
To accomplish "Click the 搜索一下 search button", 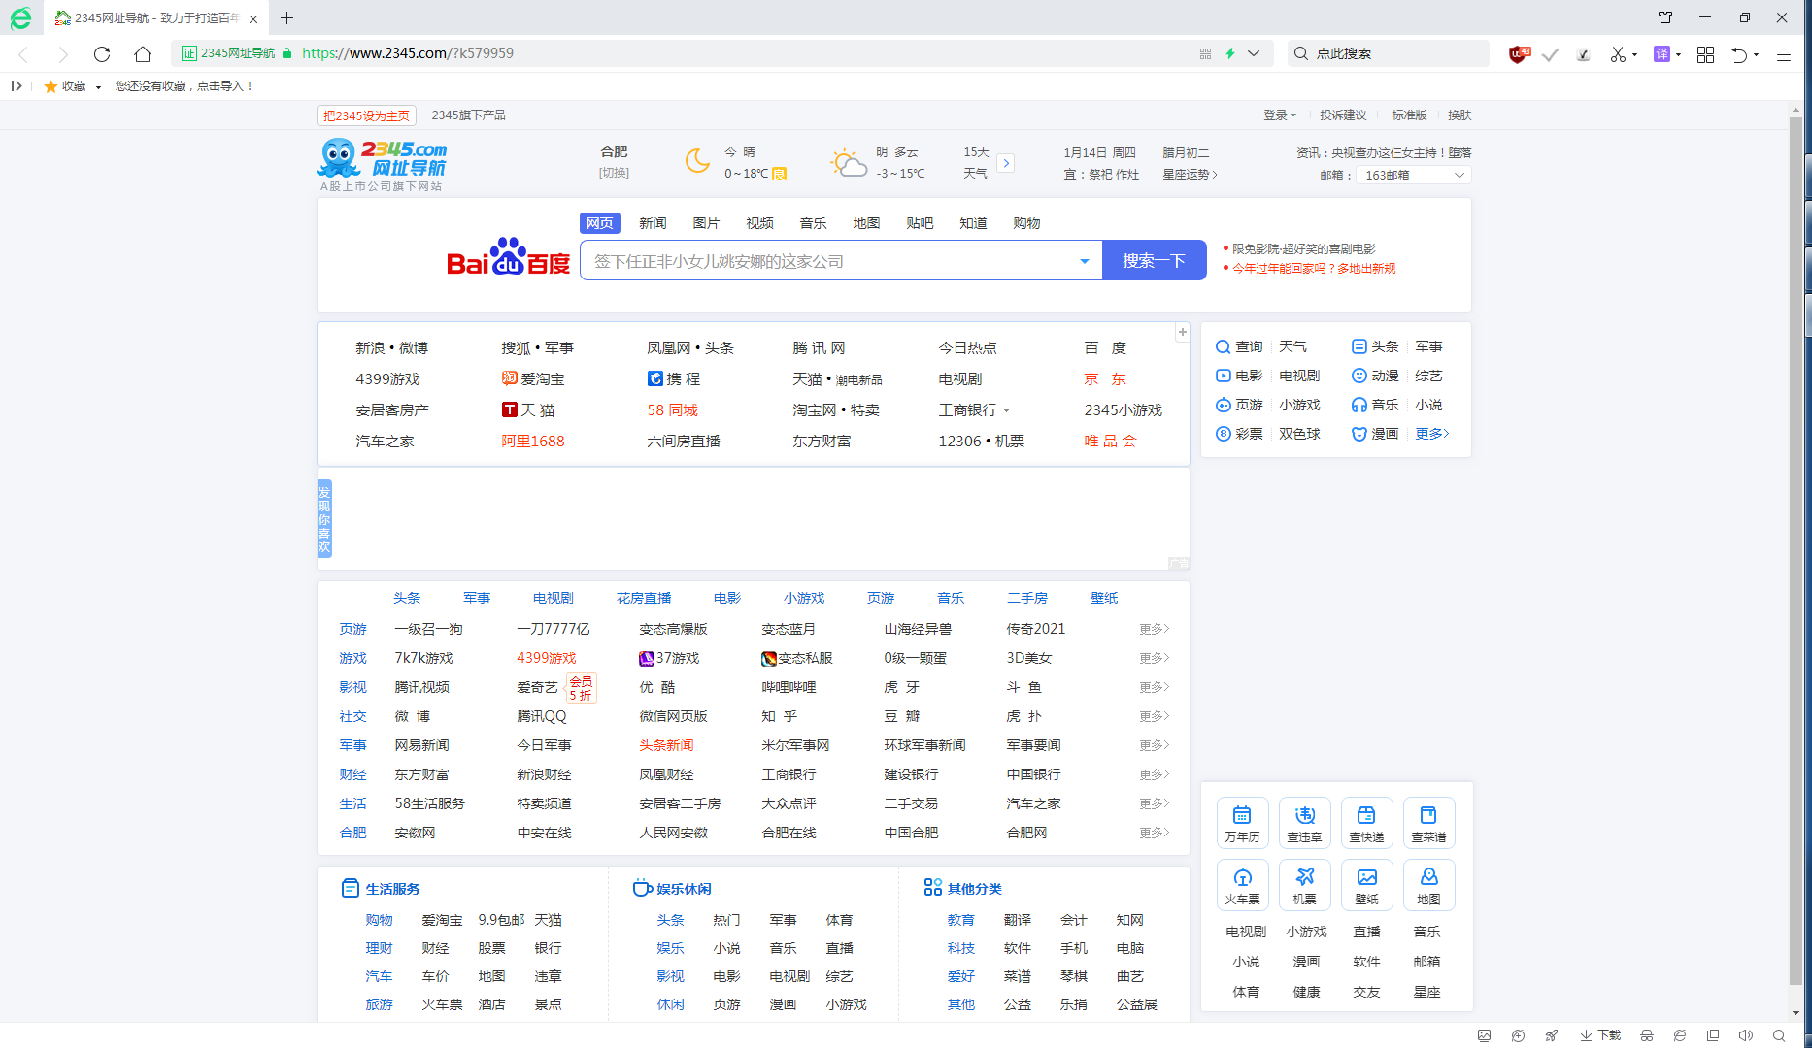I will 1155,260.
